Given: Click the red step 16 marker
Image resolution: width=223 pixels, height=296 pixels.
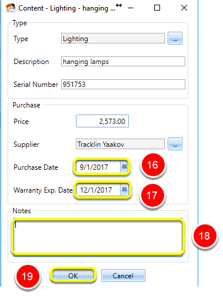Looking at the screenshot, I should [x=153, y=165].
